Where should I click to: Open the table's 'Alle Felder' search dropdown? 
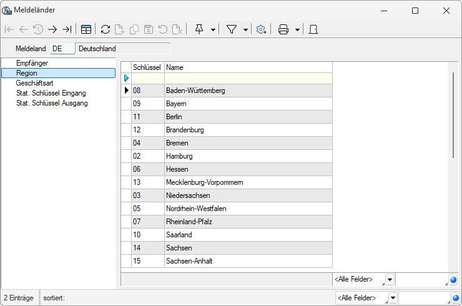point(390,280)
